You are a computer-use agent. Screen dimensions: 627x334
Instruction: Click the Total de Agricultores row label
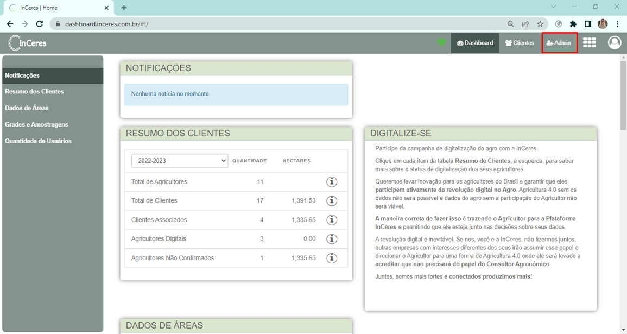click(159, 181)
